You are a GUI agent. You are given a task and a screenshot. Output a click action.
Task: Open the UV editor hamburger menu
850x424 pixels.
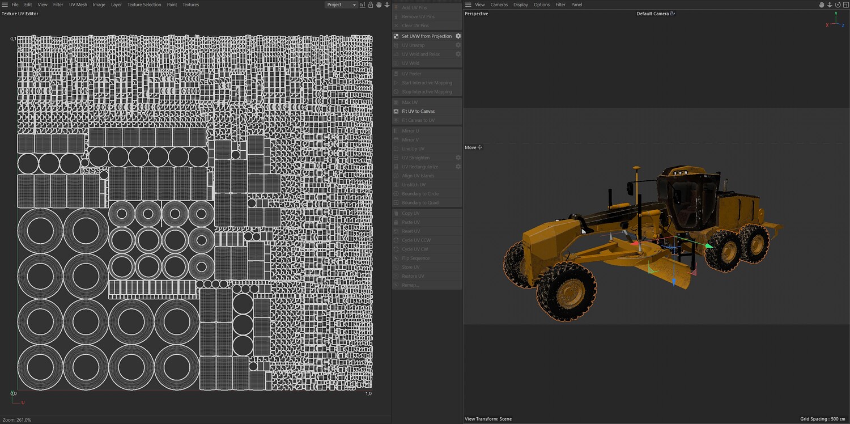pyautogui.click(x=5, y=5)
